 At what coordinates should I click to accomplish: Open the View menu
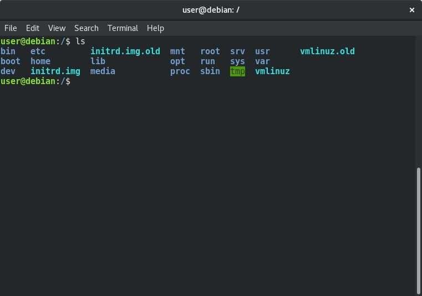[57, 28]
